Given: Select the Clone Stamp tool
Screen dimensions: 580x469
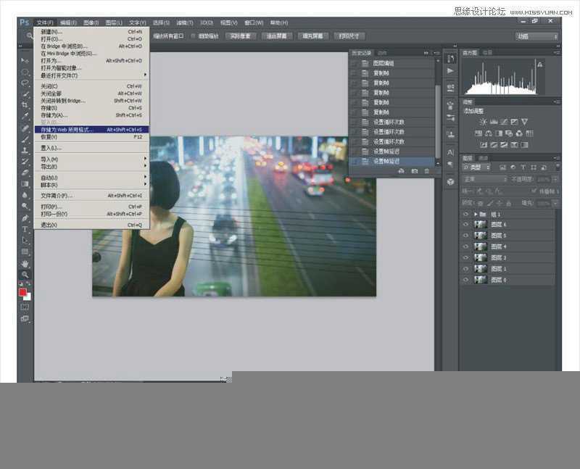Looking at the screenshot, I should click(25, 150).
